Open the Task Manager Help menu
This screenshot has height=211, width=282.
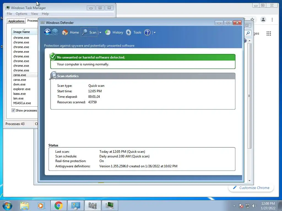pos(45,14)
